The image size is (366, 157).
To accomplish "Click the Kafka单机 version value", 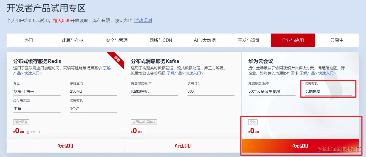I will pyautogui.click(x=140, y=91).
